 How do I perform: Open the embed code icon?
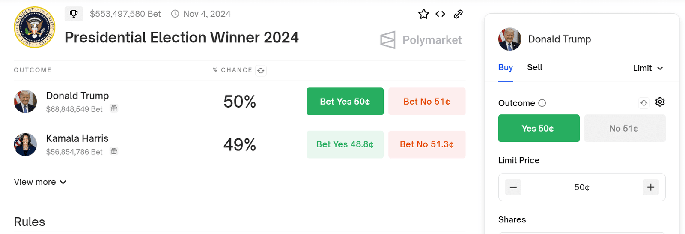coord(440,14)
